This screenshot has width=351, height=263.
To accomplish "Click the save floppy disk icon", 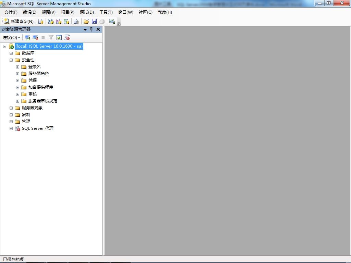I will pos(94,22).
